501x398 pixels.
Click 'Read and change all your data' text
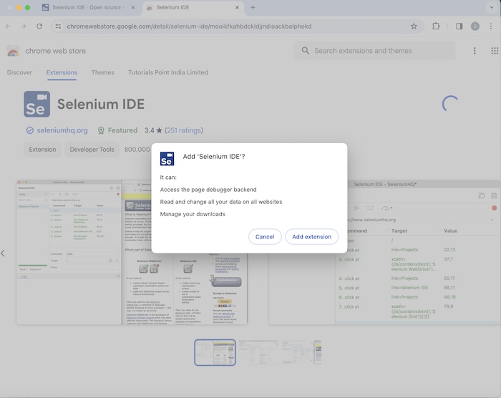[221, 202]
